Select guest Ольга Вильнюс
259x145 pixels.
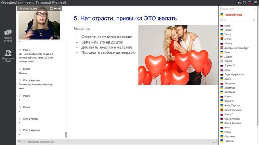click(233, 110)
